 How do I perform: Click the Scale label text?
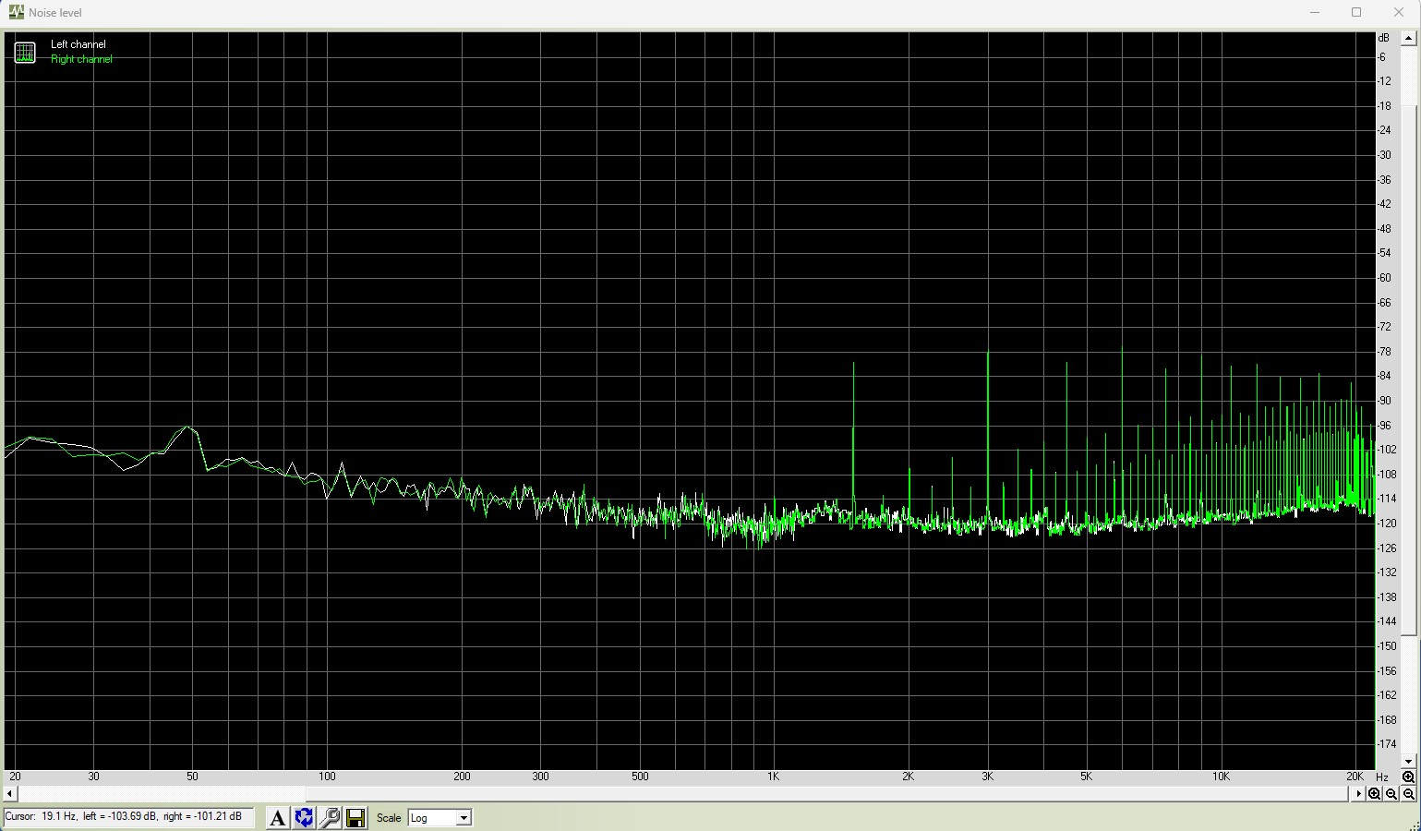click(389, 818)
